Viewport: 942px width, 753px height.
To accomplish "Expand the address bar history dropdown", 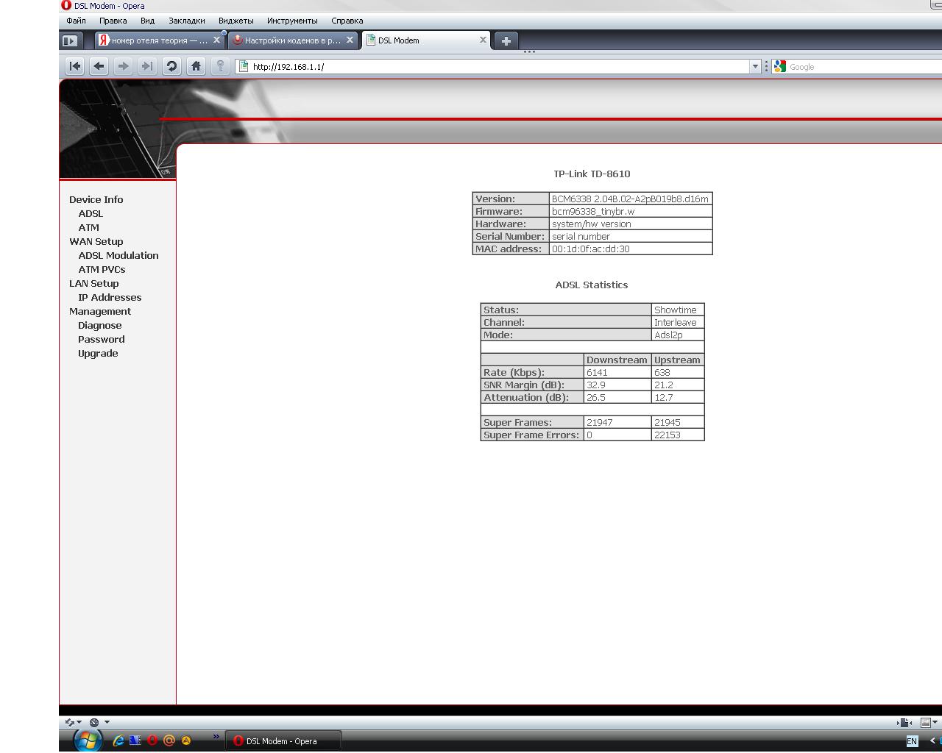I will click(x=754, y=67).
